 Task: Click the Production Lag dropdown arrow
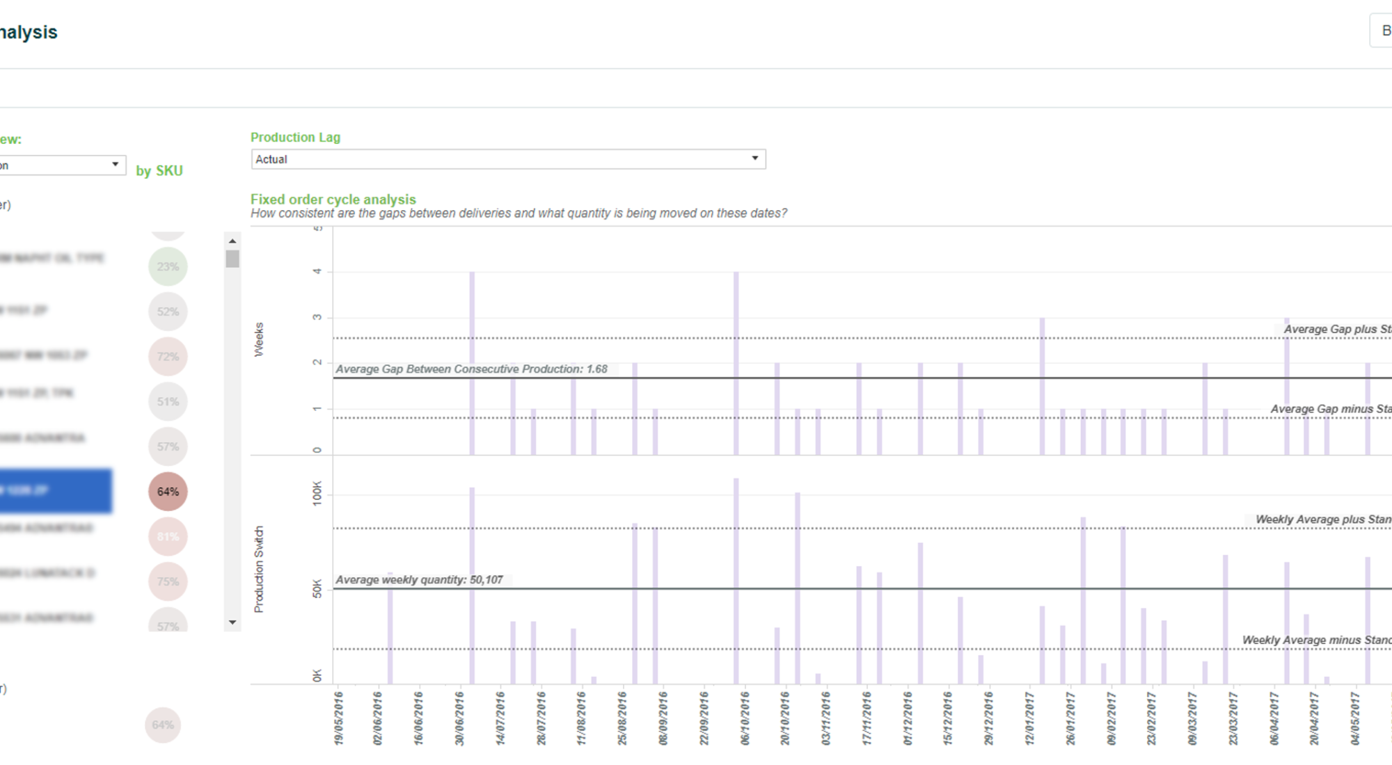756,159
